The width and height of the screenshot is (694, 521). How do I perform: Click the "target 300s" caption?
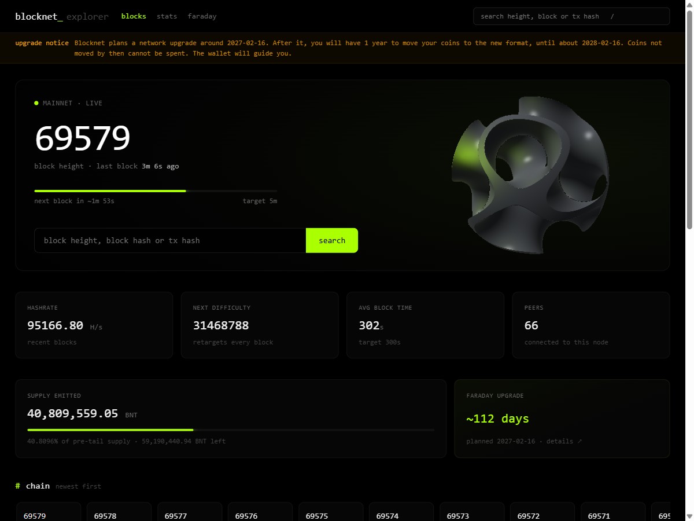tap(379, 342)
